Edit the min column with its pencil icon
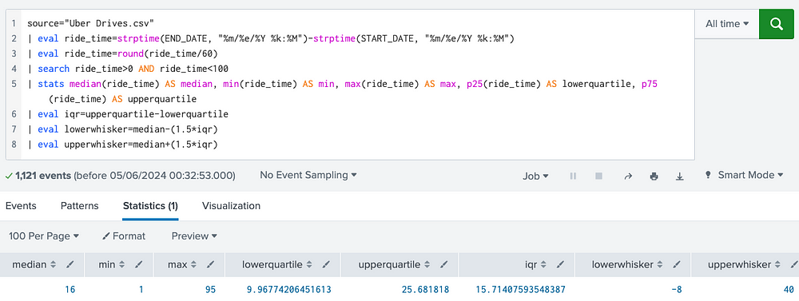 click(x=139, y=264)
